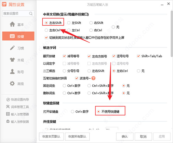Click the orange question mark help icon
The image size is (173, 143).
[x=93, y=78]
